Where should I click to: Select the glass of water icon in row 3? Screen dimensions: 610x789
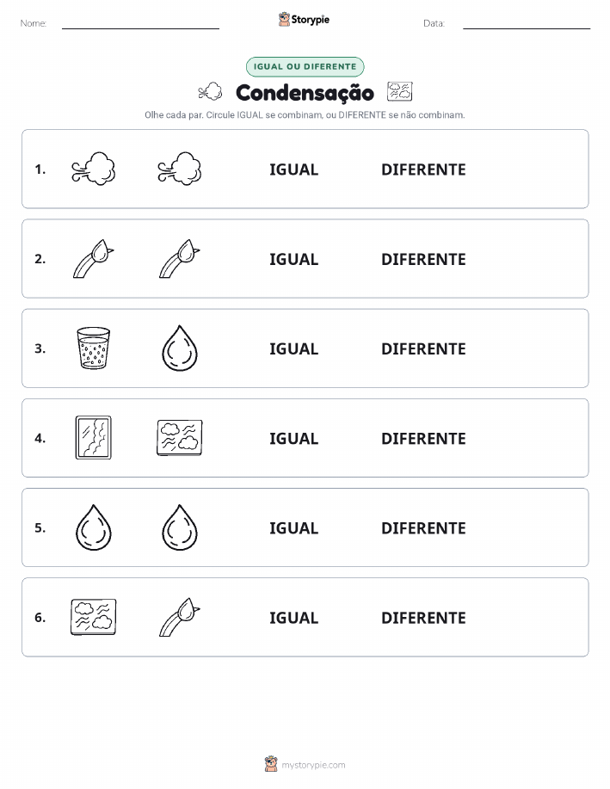click(94, 348)
